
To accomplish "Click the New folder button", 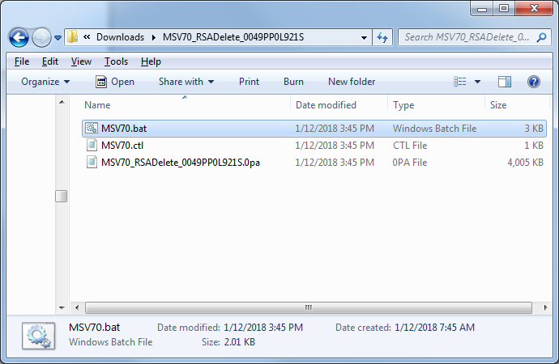I will click(351, 82).
